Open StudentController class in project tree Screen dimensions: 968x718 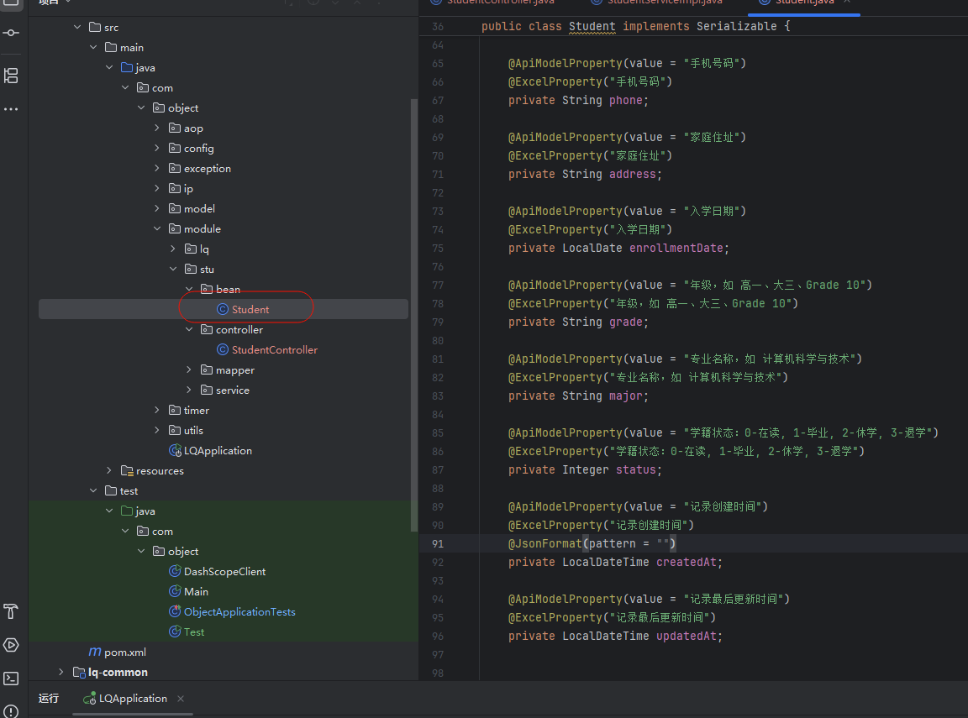click(x=274, y=350)
